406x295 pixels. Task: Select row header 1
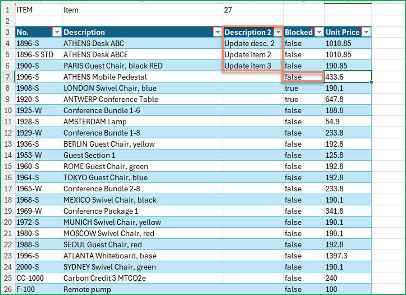click(8, 10)
